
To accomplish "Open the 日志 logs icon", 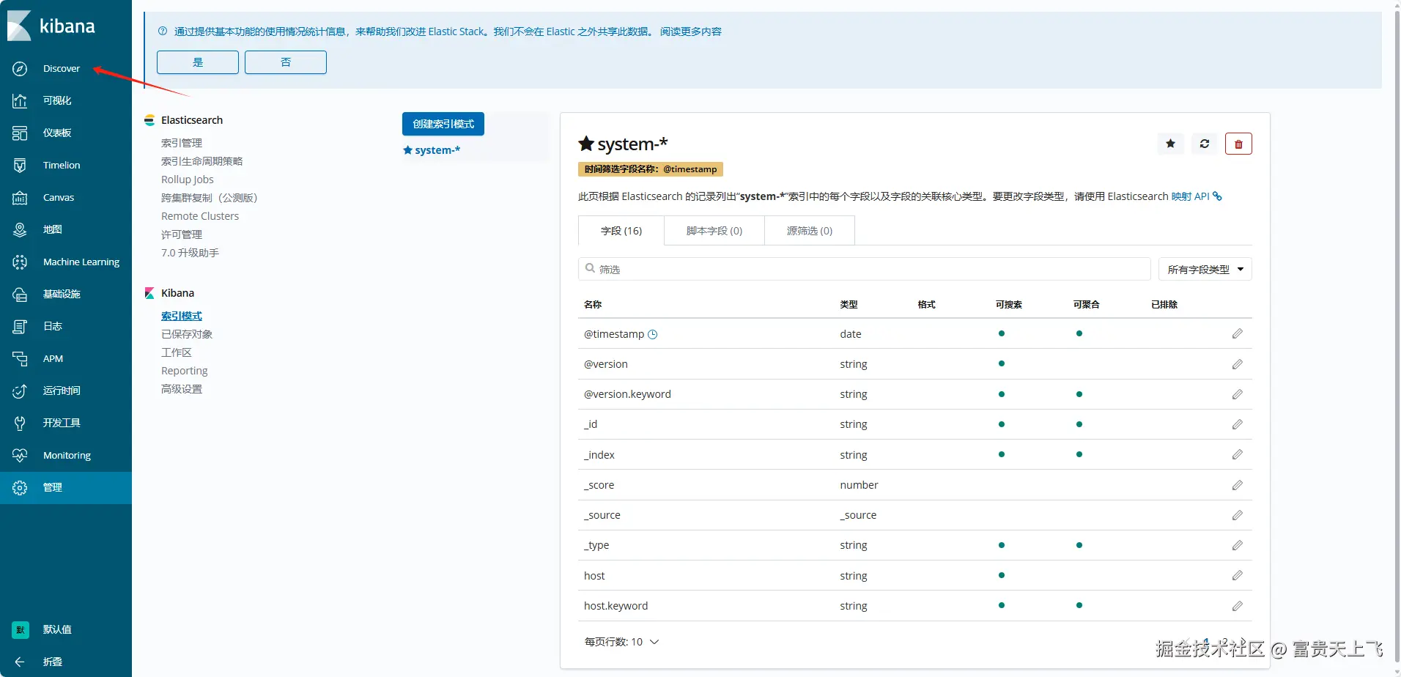I will click(20, 326).
